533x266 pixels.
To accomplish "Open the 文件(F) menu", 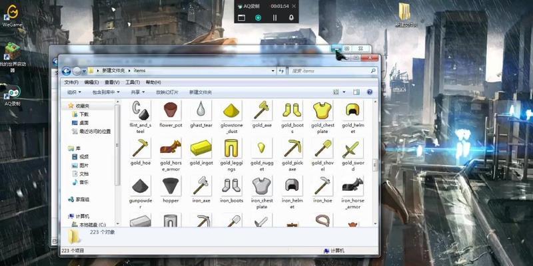I will click(x=71, y=82).
